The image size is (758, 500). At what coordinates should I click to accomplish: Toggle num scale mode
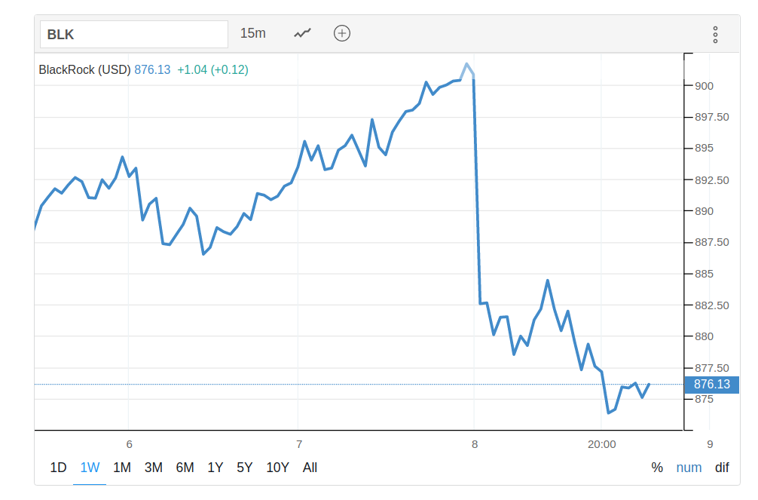(x=689, y=468)
